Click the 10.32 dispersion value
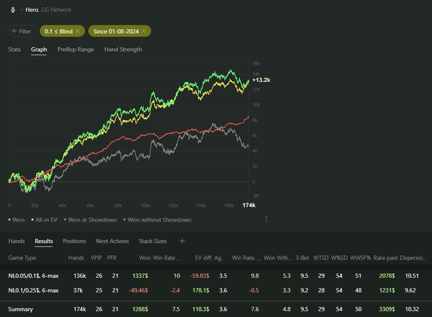432x317 pixels. coord(412,309)
